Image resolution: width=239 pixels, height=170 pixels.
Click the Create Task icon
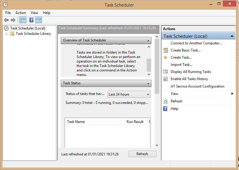165,57
